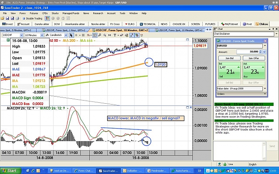Click the Windows Start button
Viewport: 279px width, 174px height.
[10, 170]
